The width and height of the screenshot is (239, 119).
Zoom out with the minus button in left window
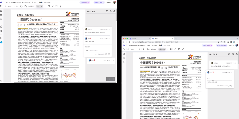click(6, 6)
